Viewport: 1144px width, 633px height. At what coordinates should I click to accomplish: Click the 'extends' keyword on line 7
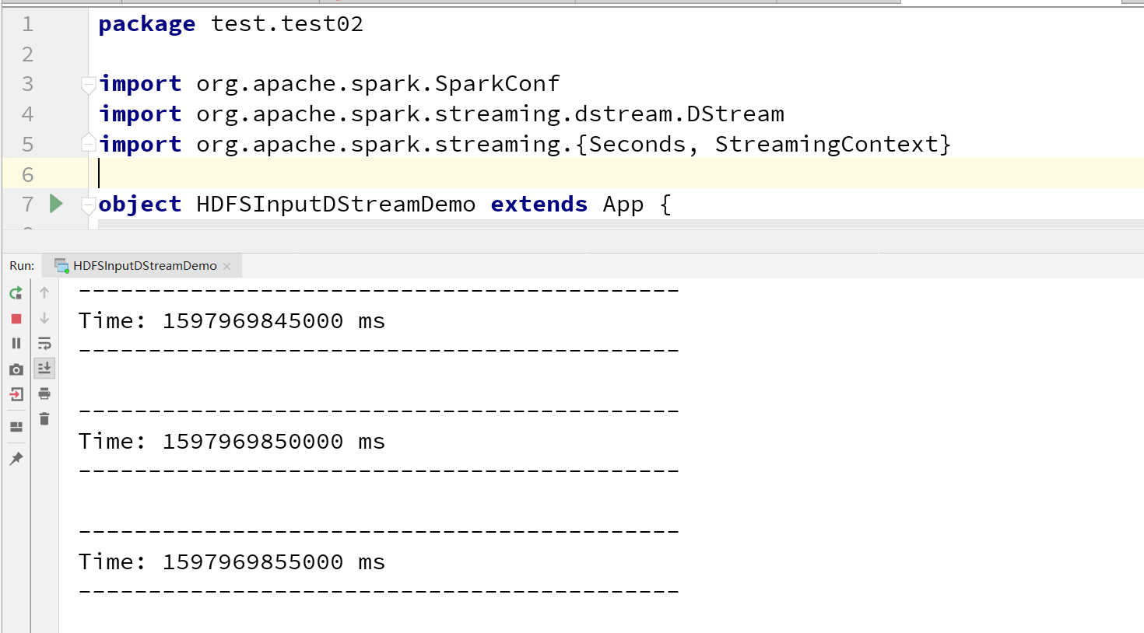point(539,204)
